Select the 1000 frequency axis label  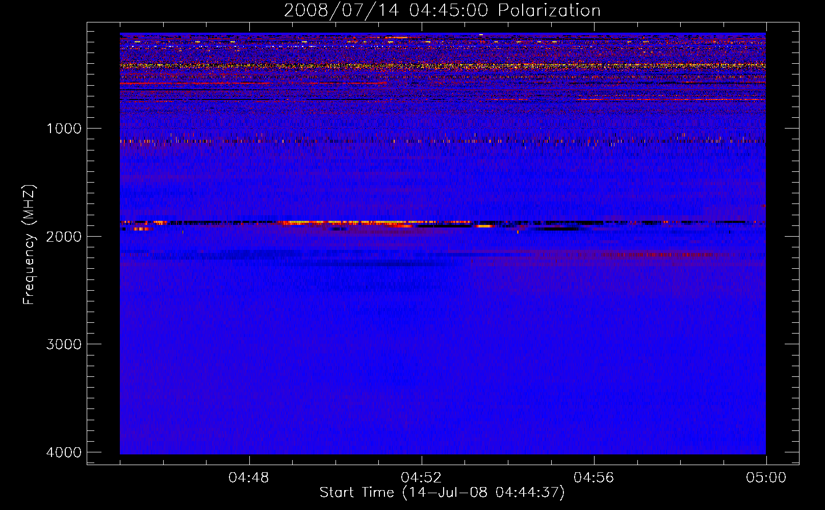(64, 129)
